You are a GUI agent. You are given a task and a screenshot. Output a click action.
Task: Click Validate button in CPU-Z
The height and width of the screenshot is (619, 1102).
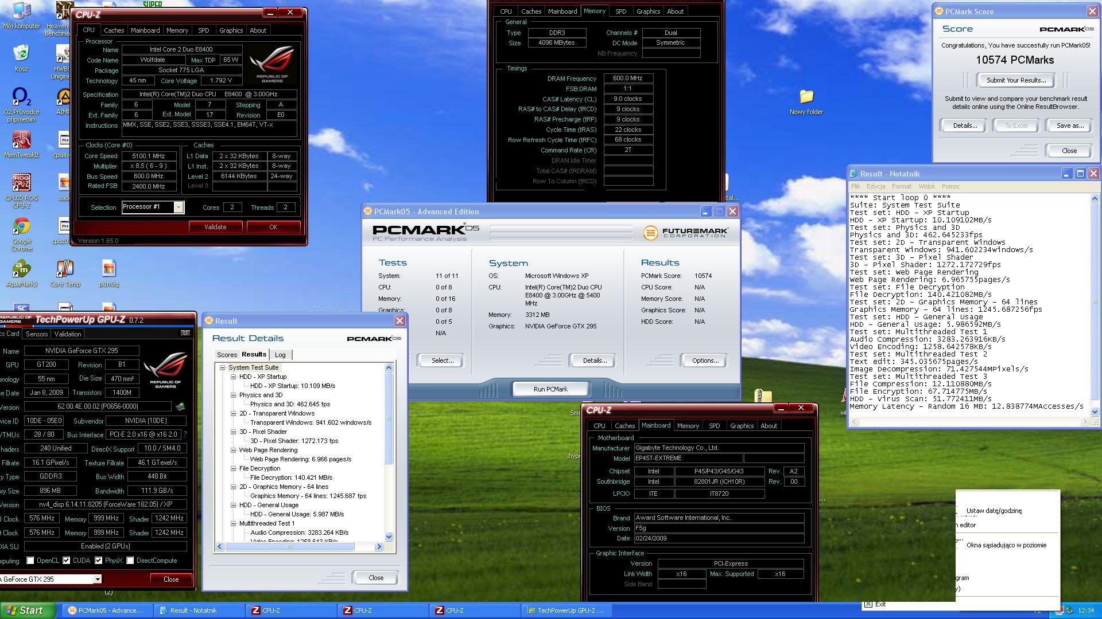click(x=215, y=227)
